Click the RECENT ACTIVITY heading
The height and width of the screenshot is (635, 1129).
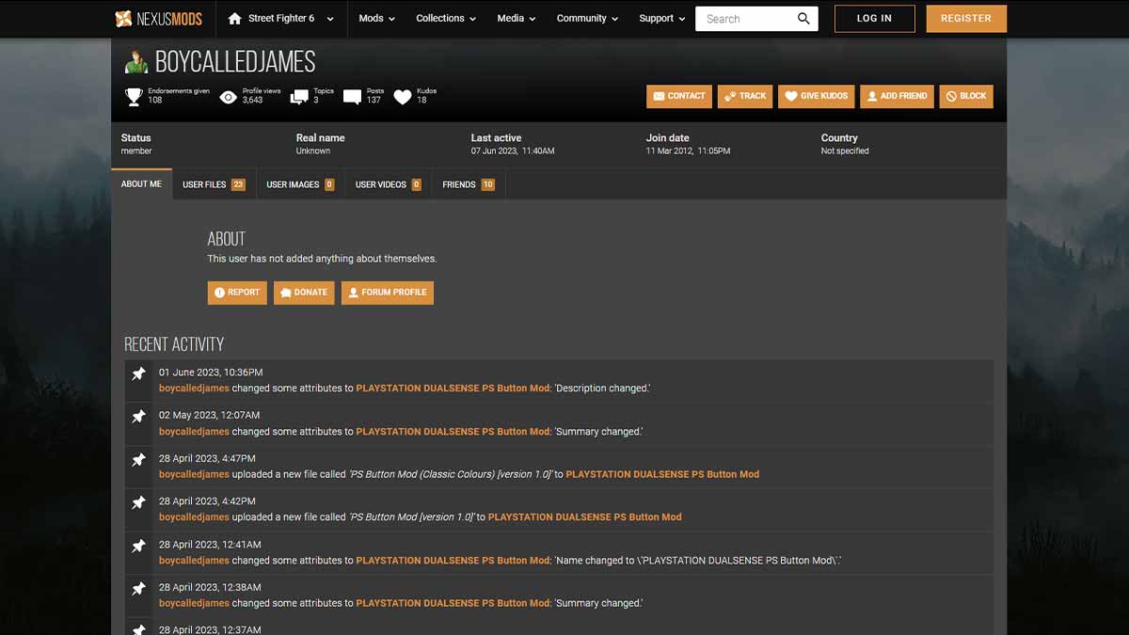174,344
